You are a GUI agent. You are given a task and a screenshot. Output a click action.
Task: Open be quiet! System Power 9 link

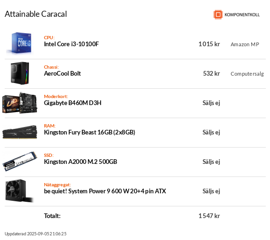(x=105, y=191)
